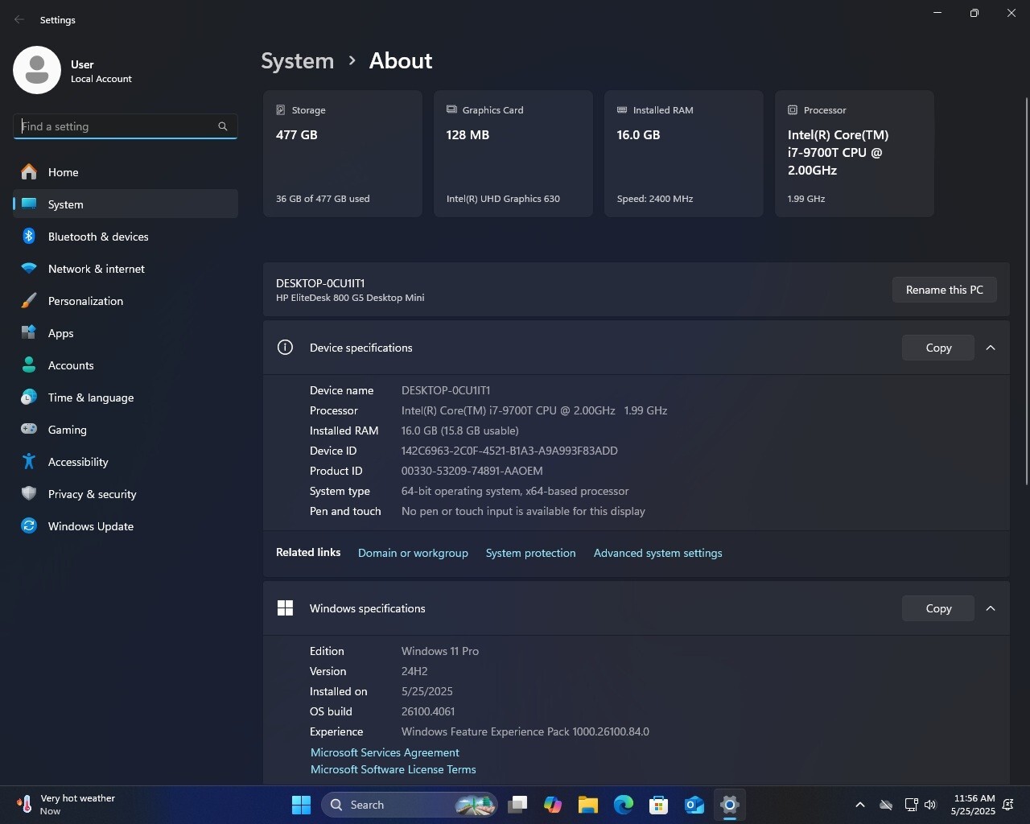Click the volume speaker tray icon

coord(930,805)
